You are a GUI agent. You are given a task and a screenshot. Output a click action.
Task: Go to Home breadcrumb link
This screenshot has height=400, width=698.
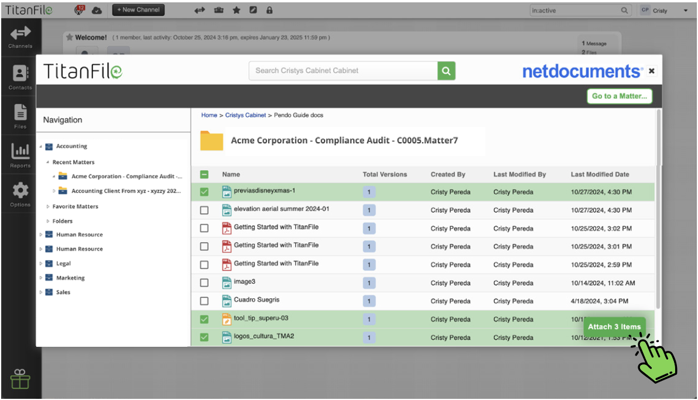click(209, 115)
